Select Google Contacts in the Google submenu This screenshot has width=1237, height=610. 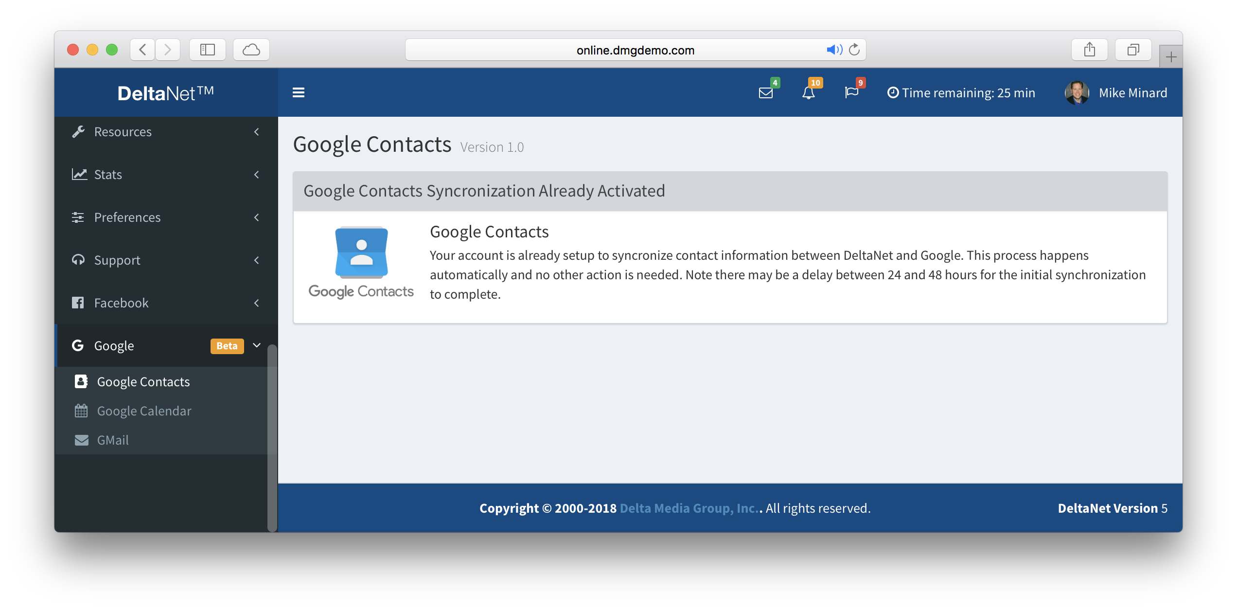(143, 381)
